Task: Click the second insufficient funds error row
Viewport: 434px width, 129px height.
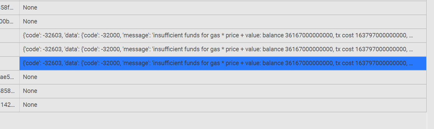Action: pyautogui.click(x=218, y=49)
